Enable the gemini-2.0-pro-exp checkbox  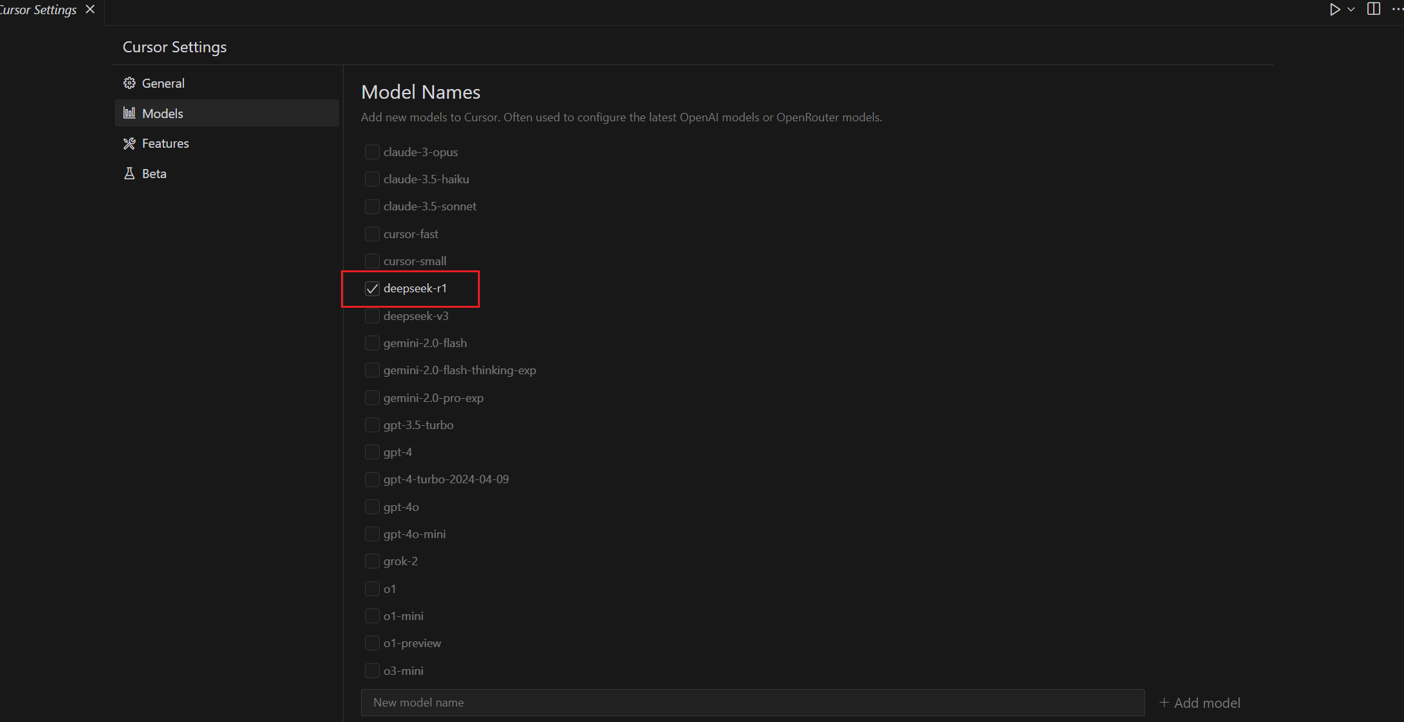tap(372, 397)
